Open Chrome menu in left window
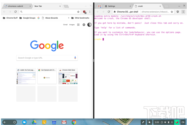 pos(90,12)
